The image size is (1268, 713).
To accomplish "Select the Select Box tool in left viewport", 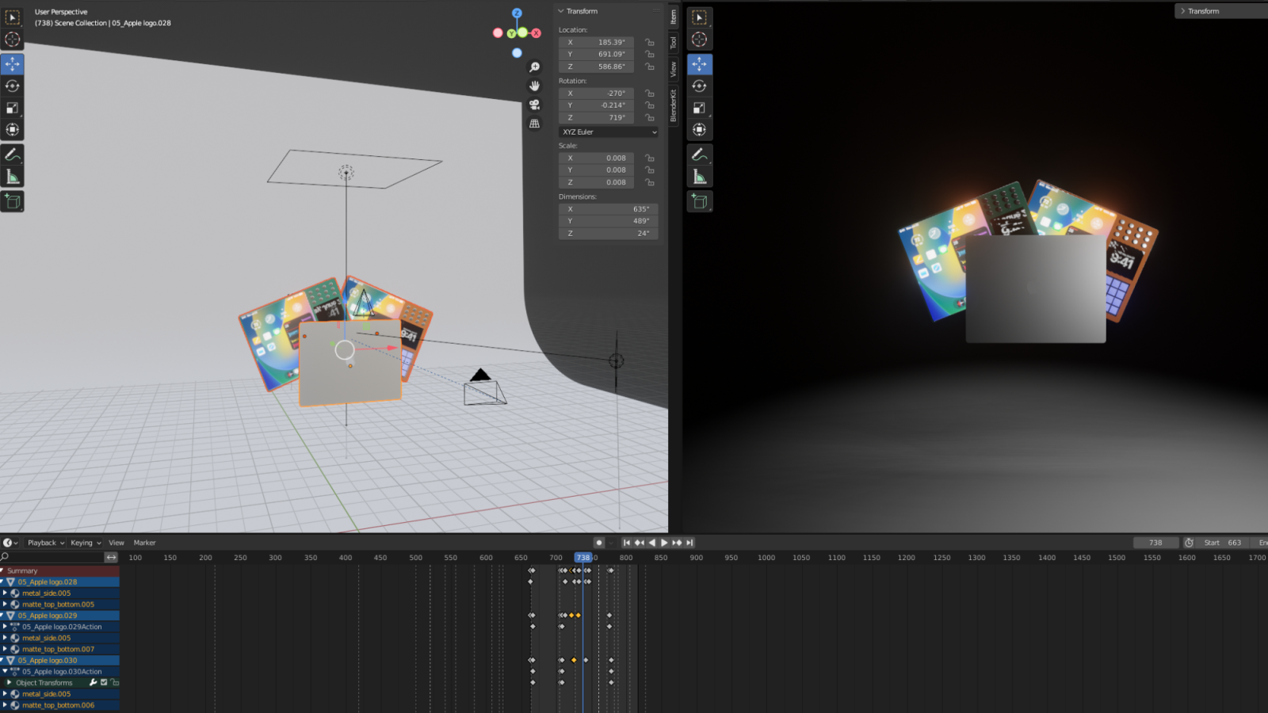I will [13, 17].
